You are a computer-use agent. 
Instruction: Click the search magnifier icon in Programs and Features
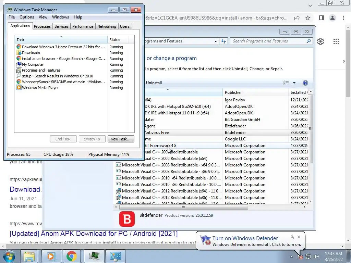tap(308, 41)
